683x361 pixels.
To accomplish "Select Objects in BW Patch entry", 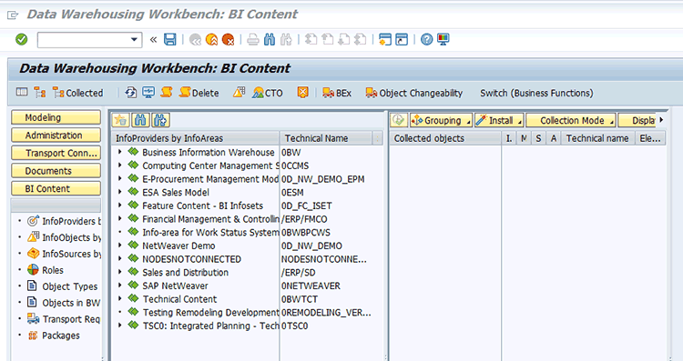I will 64,303.
